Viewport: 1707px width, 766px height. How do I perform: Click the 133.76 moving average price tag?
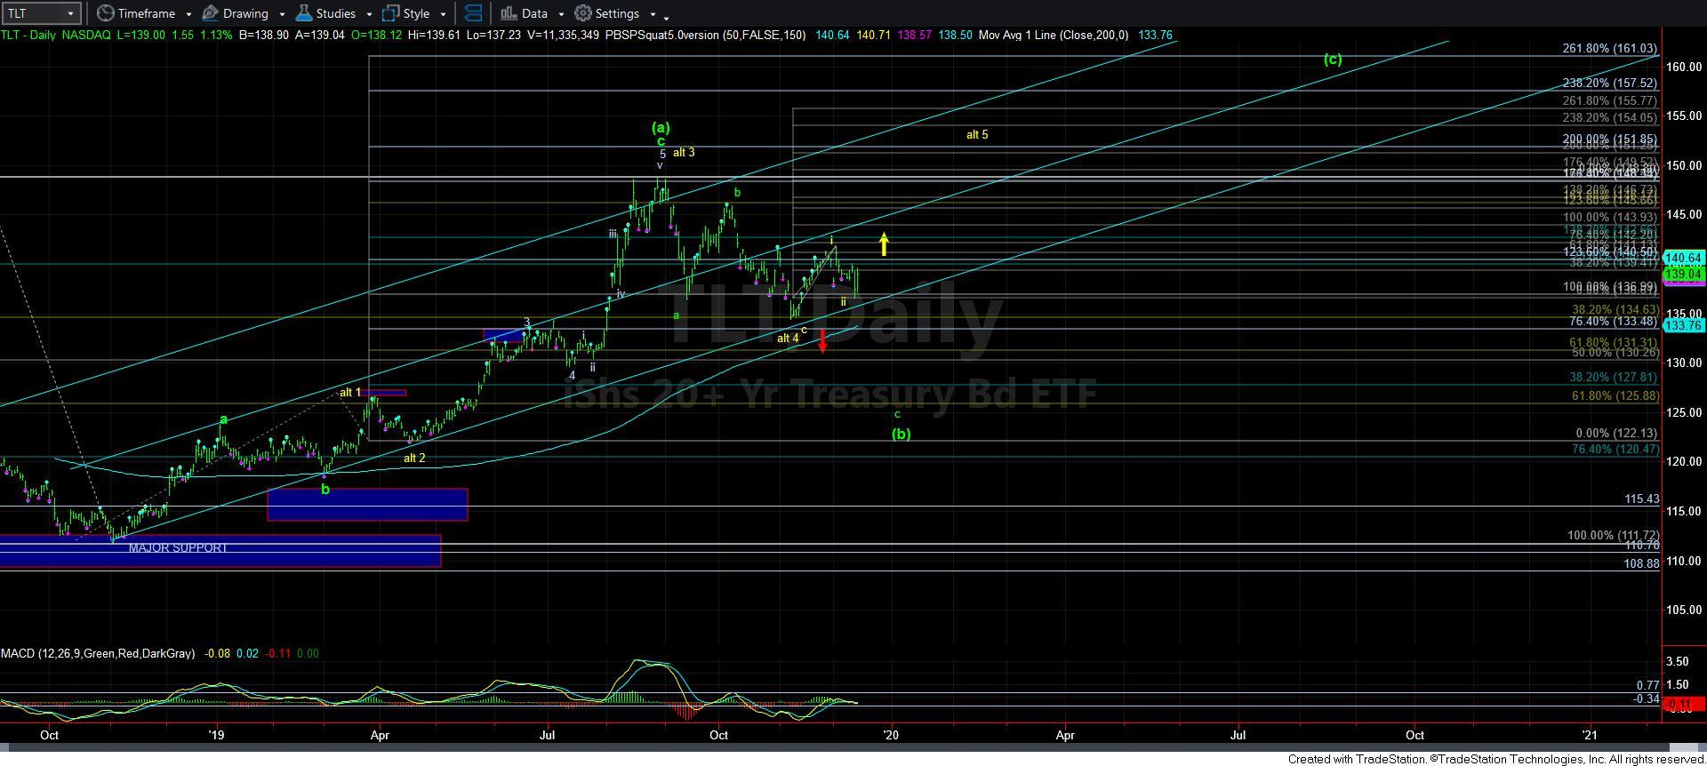(x=1684, y=326)
